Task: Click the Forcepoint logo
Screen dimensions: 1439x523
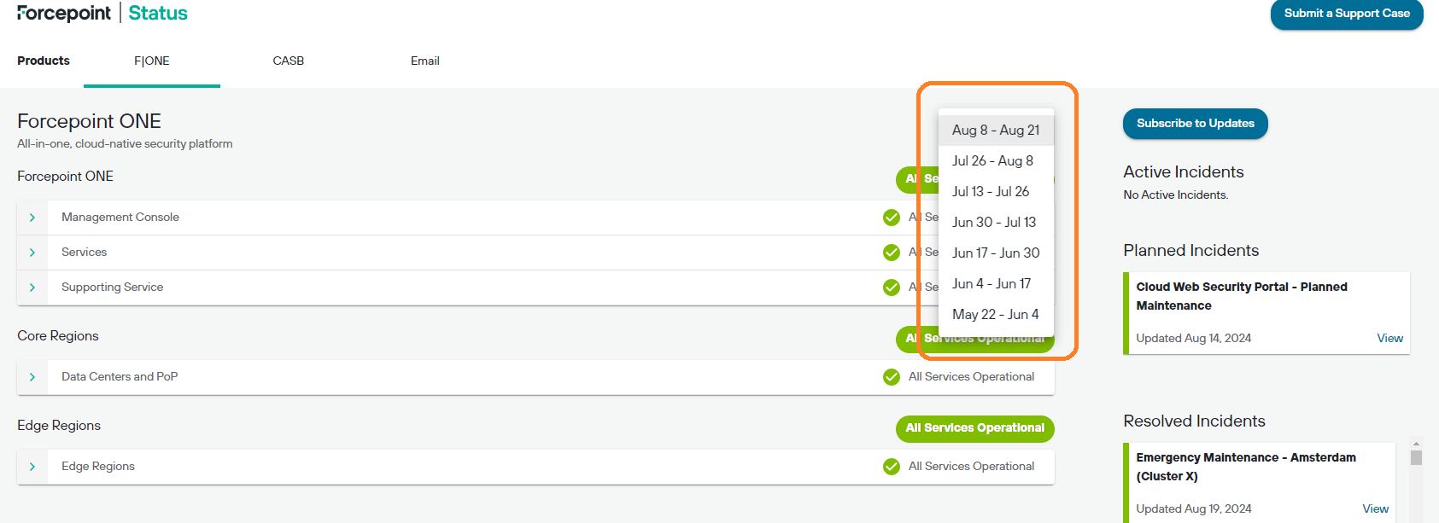Action: pyautogui.click(x=61, y=13)
